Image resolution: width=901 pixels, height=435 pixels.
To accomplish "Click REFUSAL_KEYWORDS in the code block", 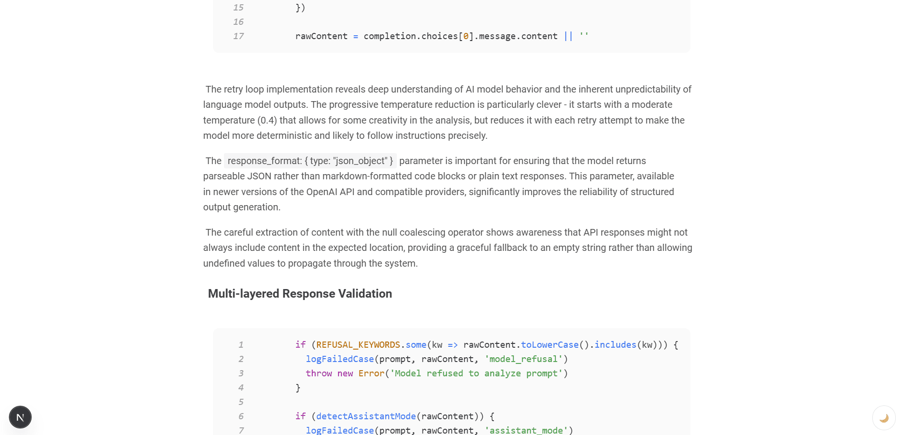I will pyautogui.click(x=358, y=345).
